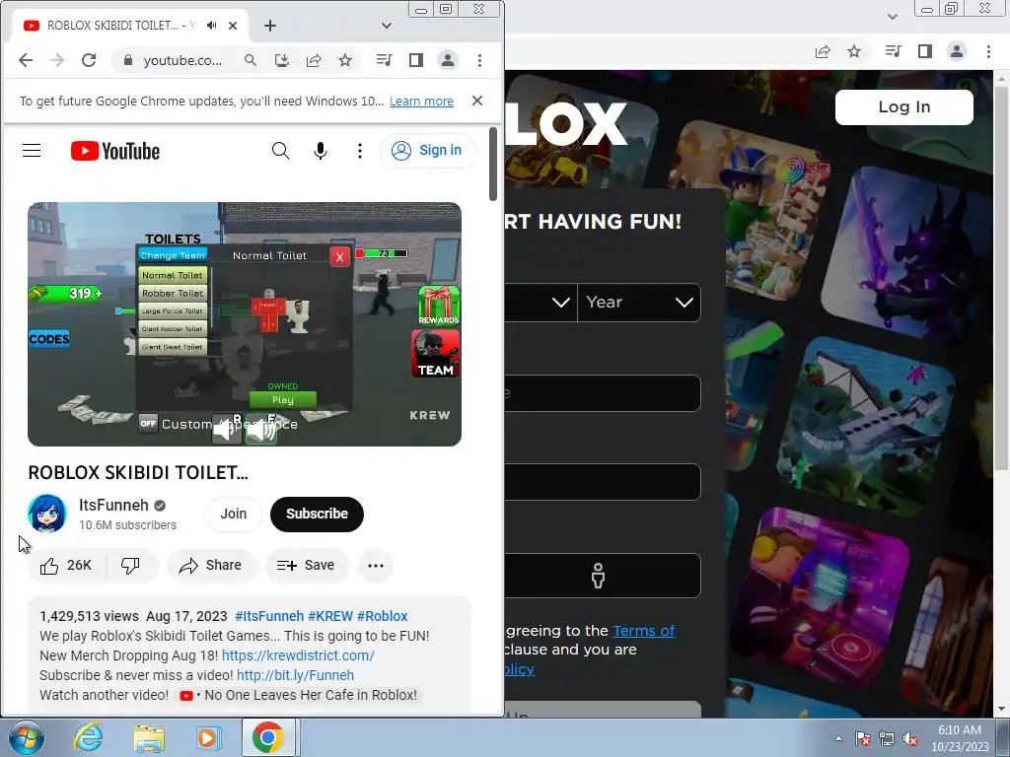Share the video
Screen dimensions: 1010x757
click(x=211, y=565)
